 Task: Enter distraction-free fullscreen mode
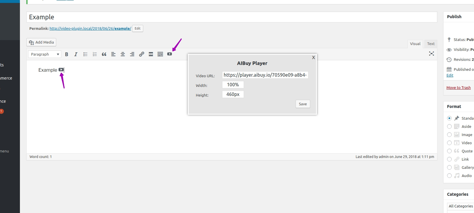pos(432,54)
